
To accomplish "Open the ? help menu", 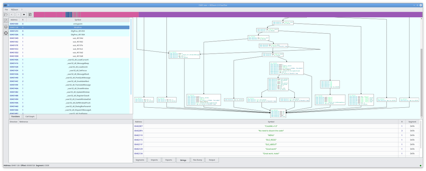I will 22,10.
